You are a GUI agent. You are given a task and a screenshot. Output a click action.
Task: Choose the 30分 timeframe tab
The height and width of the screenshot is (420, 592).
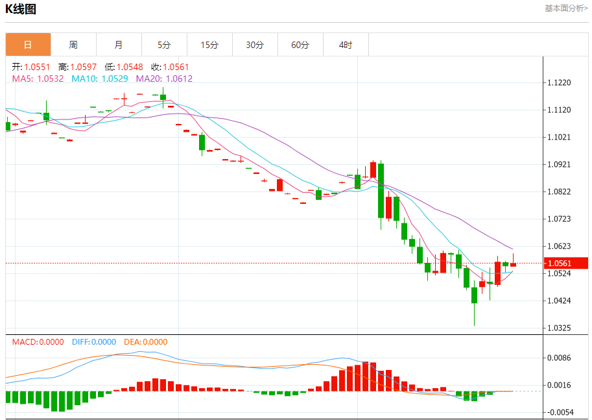255,45
